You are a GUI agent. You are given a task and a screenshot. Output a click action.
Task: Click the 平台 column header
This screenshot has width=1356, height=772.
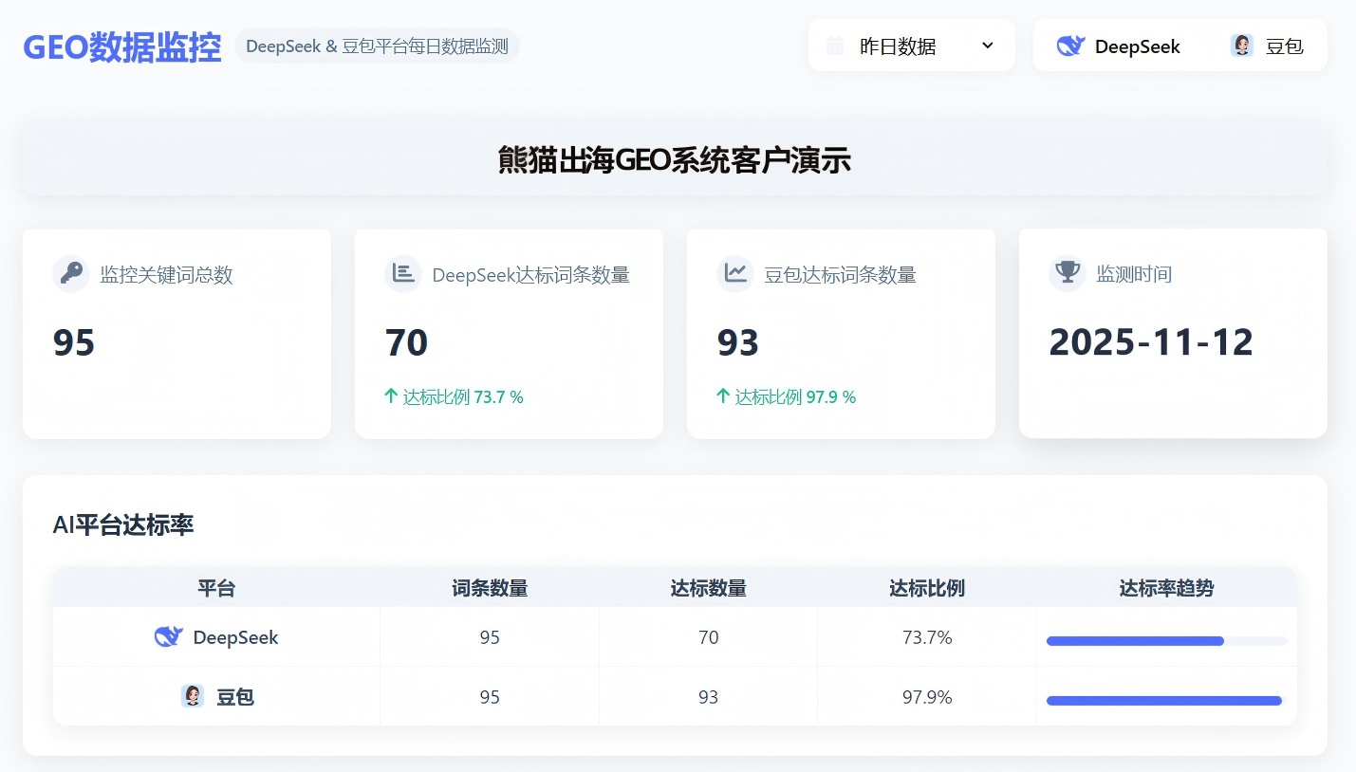(x=216, y=588)
